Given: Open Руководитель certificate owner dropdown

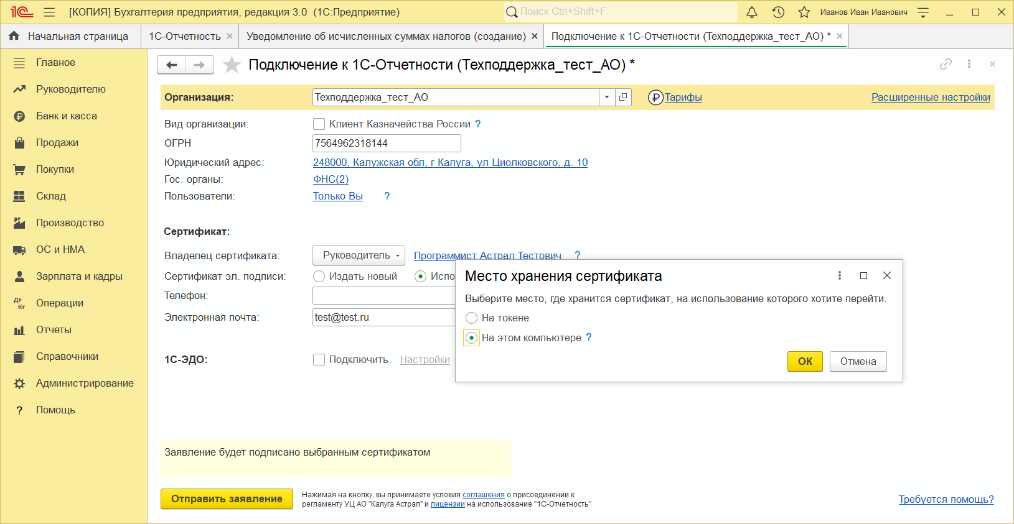Looking at the screenshot, I should click(x=359, y=255).
